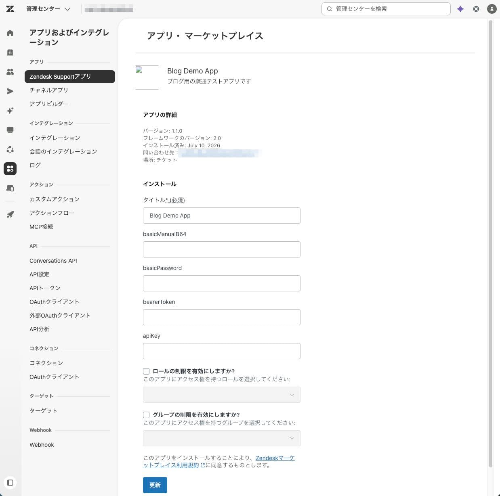The height and width of the screenshot is (496, 500).
Task: Open the Objects and rules icon
Action: click(x=10, y=149)
